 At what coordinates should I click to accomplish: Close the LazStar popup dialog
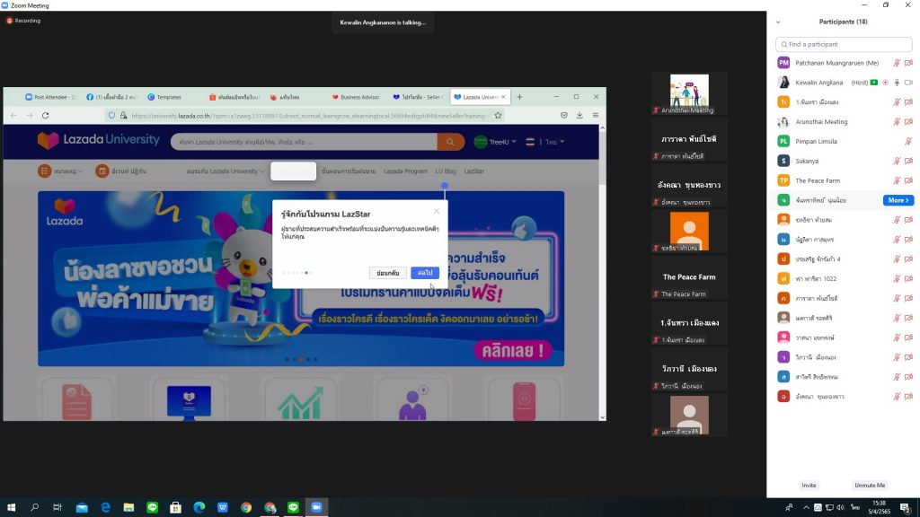[437, 211]
